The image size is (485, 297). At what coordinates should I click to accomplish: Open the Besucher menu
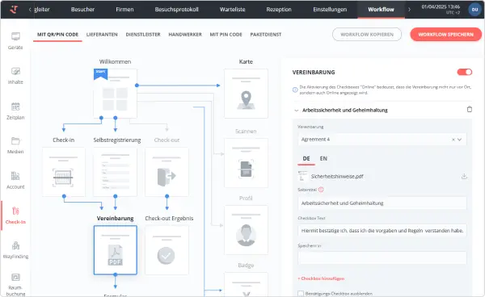82,10
